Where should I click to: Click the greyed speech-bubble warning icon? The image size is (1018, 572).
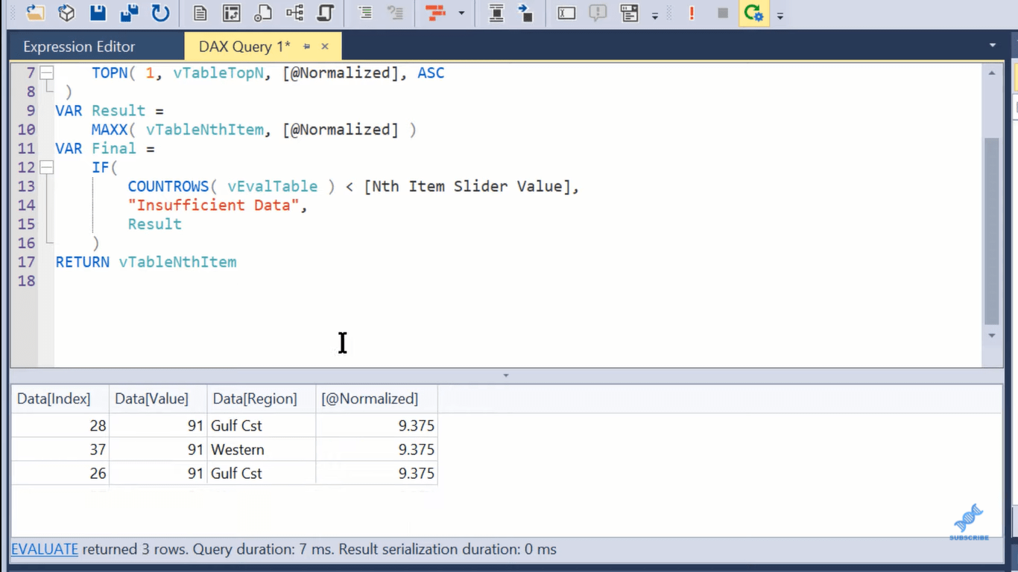(x=598, y=13)
